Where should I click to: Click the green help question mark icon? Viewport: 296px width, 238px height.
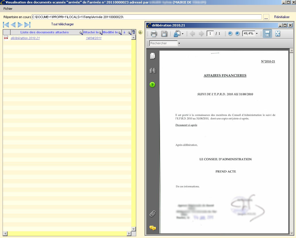(x=152, y=85)
